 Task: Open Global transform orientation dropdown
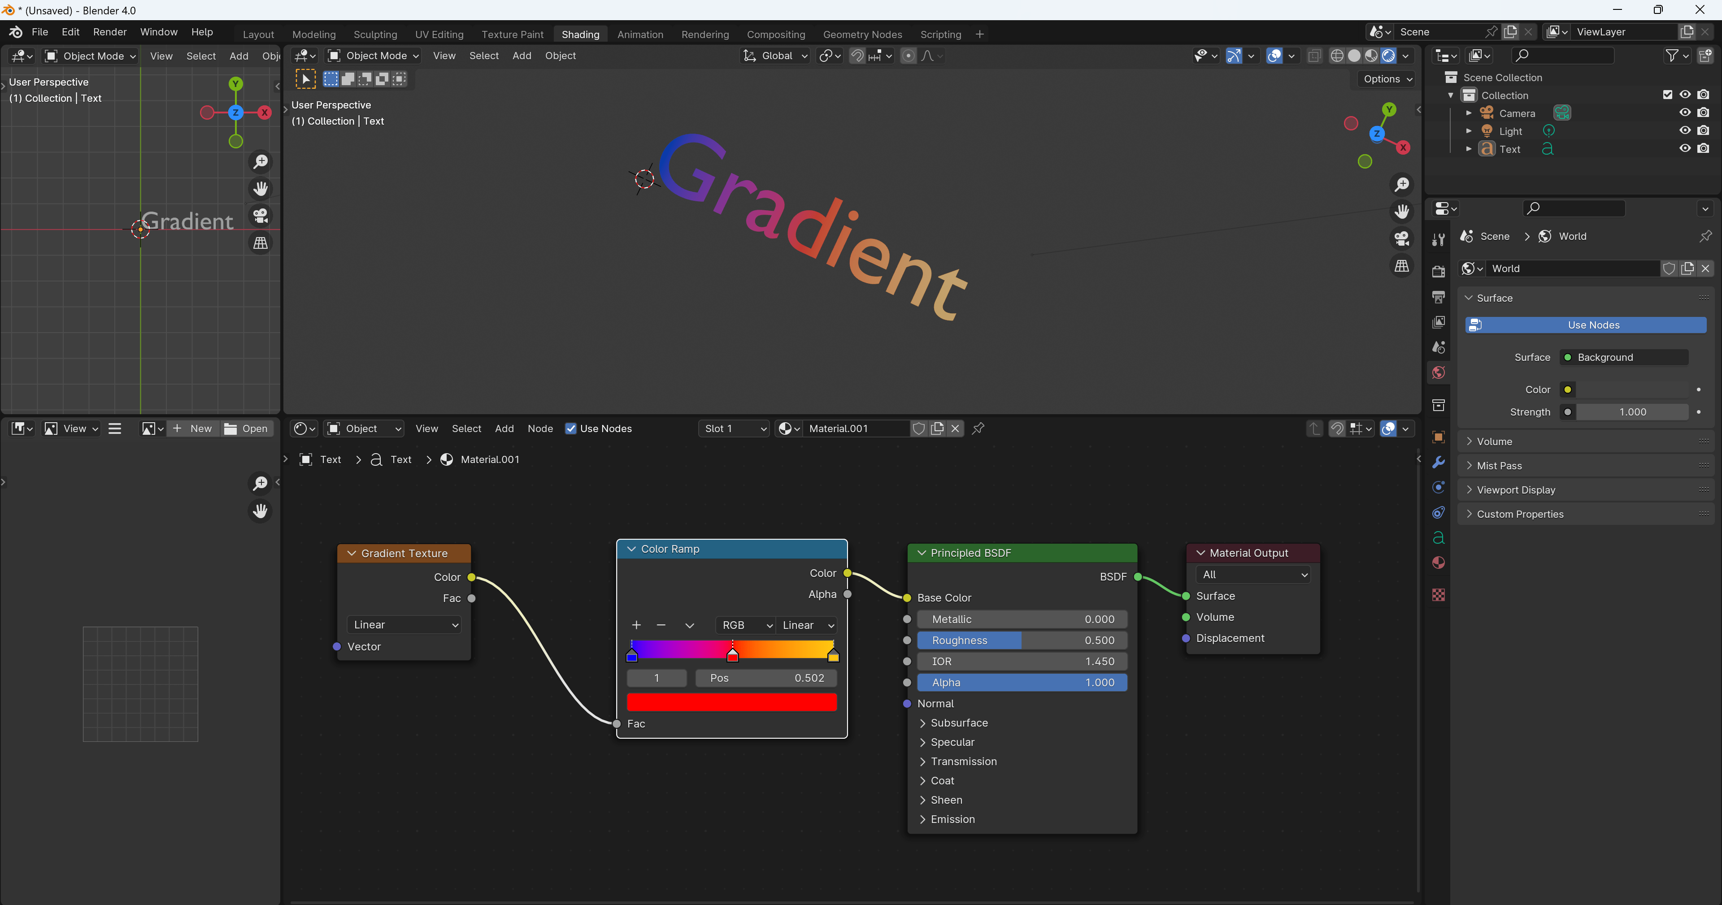click(775, 56)
